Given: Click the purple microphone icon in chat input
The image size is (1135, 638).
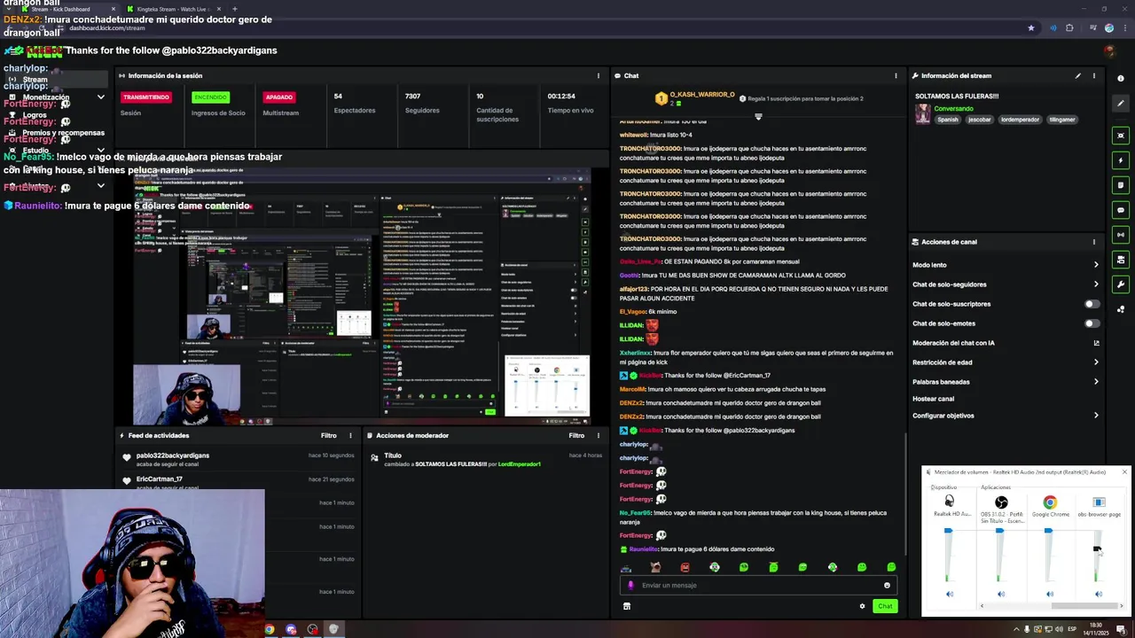Looking at the screenshot, I should (631, 585).
